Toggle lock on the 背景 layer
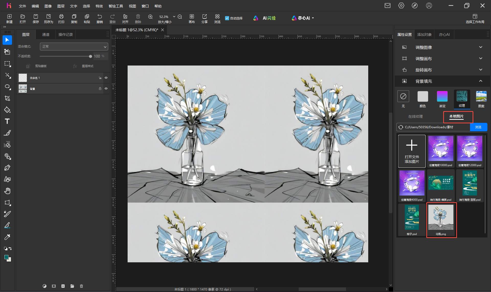The width and height of the screenshot is (491, 292). [x=100, y=89]
